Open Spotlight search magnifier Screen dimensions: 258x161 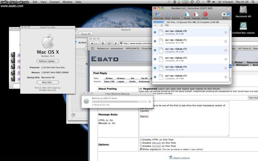click(253, 2)
